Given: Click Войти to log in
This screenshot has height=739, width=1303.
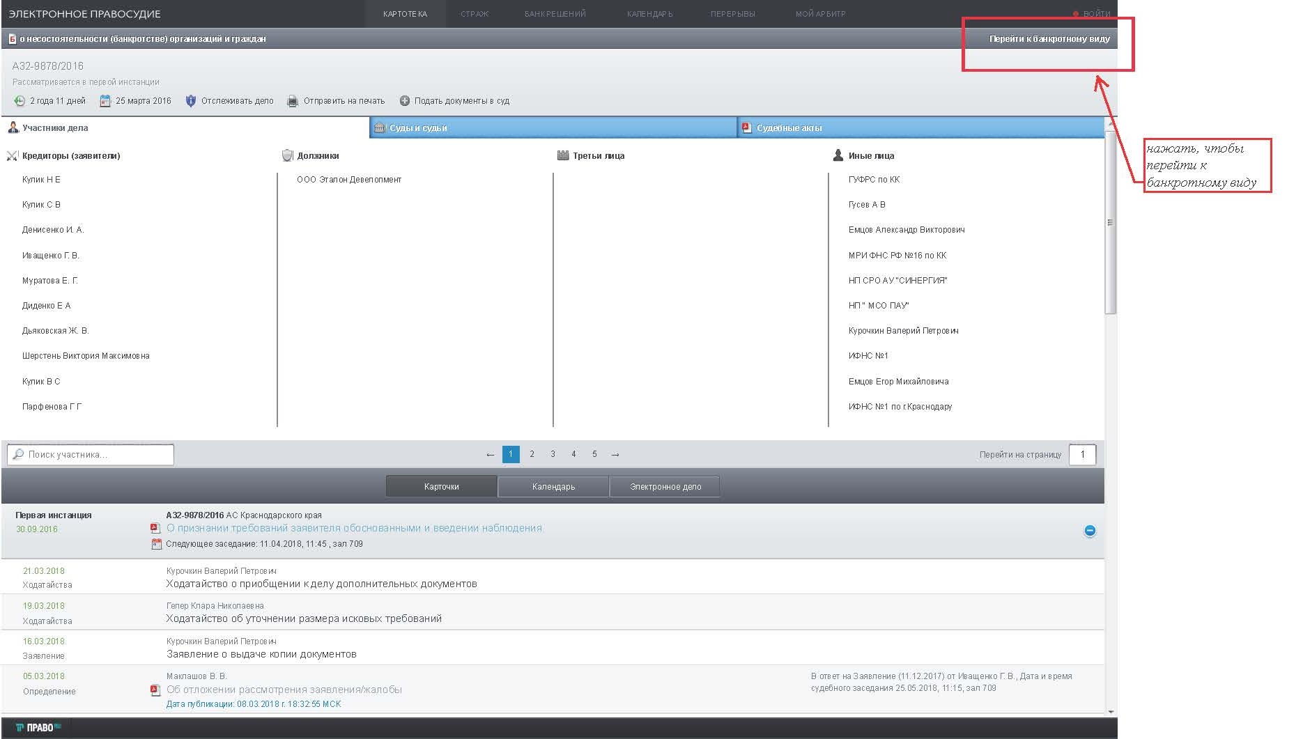Looking at the screenshot, I should [x=1097, y=14].
